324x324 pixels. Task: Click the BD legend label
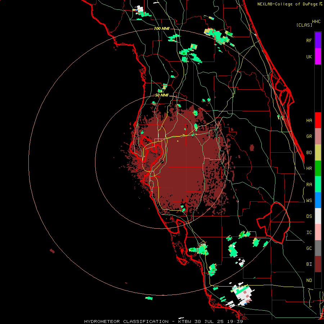[x=309, y=153]
